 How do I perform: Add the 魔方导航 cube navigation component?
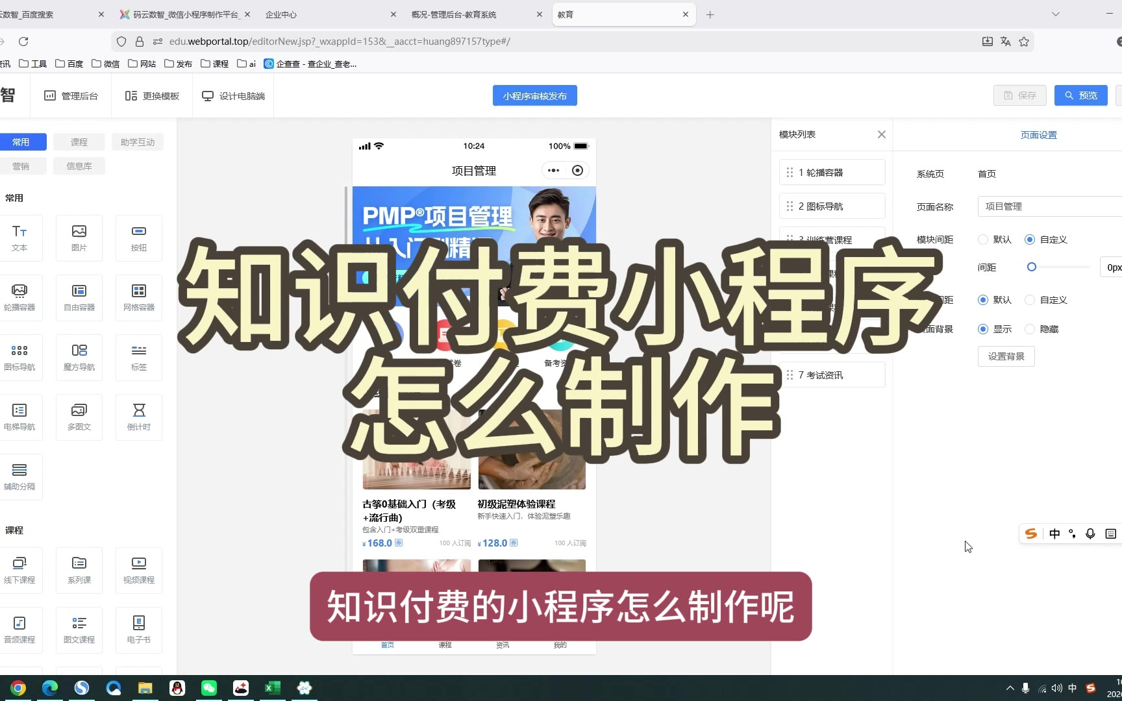79,358
